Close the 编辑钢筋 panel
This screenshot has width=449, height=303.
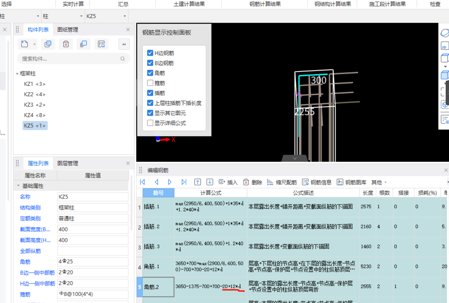[446, 170]
